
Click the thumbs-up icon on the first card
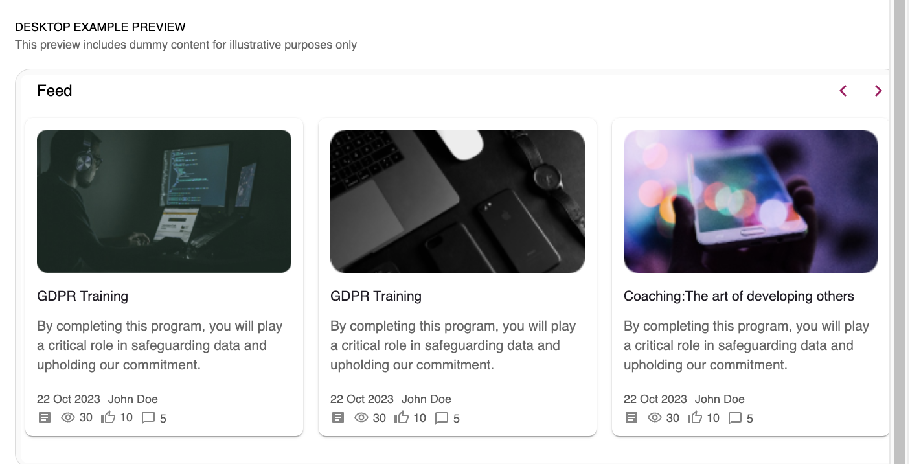click(x=108, y=417)
